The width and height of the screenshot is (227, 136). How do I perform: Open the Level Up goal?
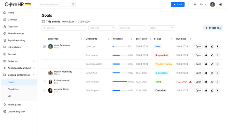tap(198, 46)
